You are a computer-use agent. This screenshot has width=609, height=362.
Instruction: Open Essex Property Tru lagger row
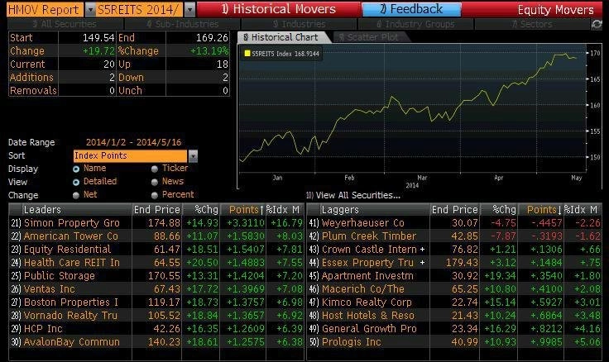(x=454, y=263)
